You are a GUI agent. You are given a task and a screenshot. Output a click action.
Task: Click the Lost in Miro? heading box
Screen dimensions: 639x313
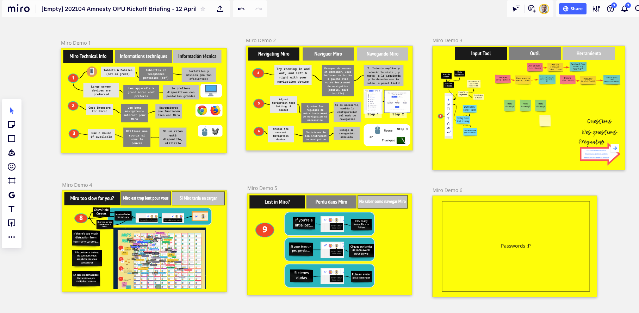coord(277,202)
